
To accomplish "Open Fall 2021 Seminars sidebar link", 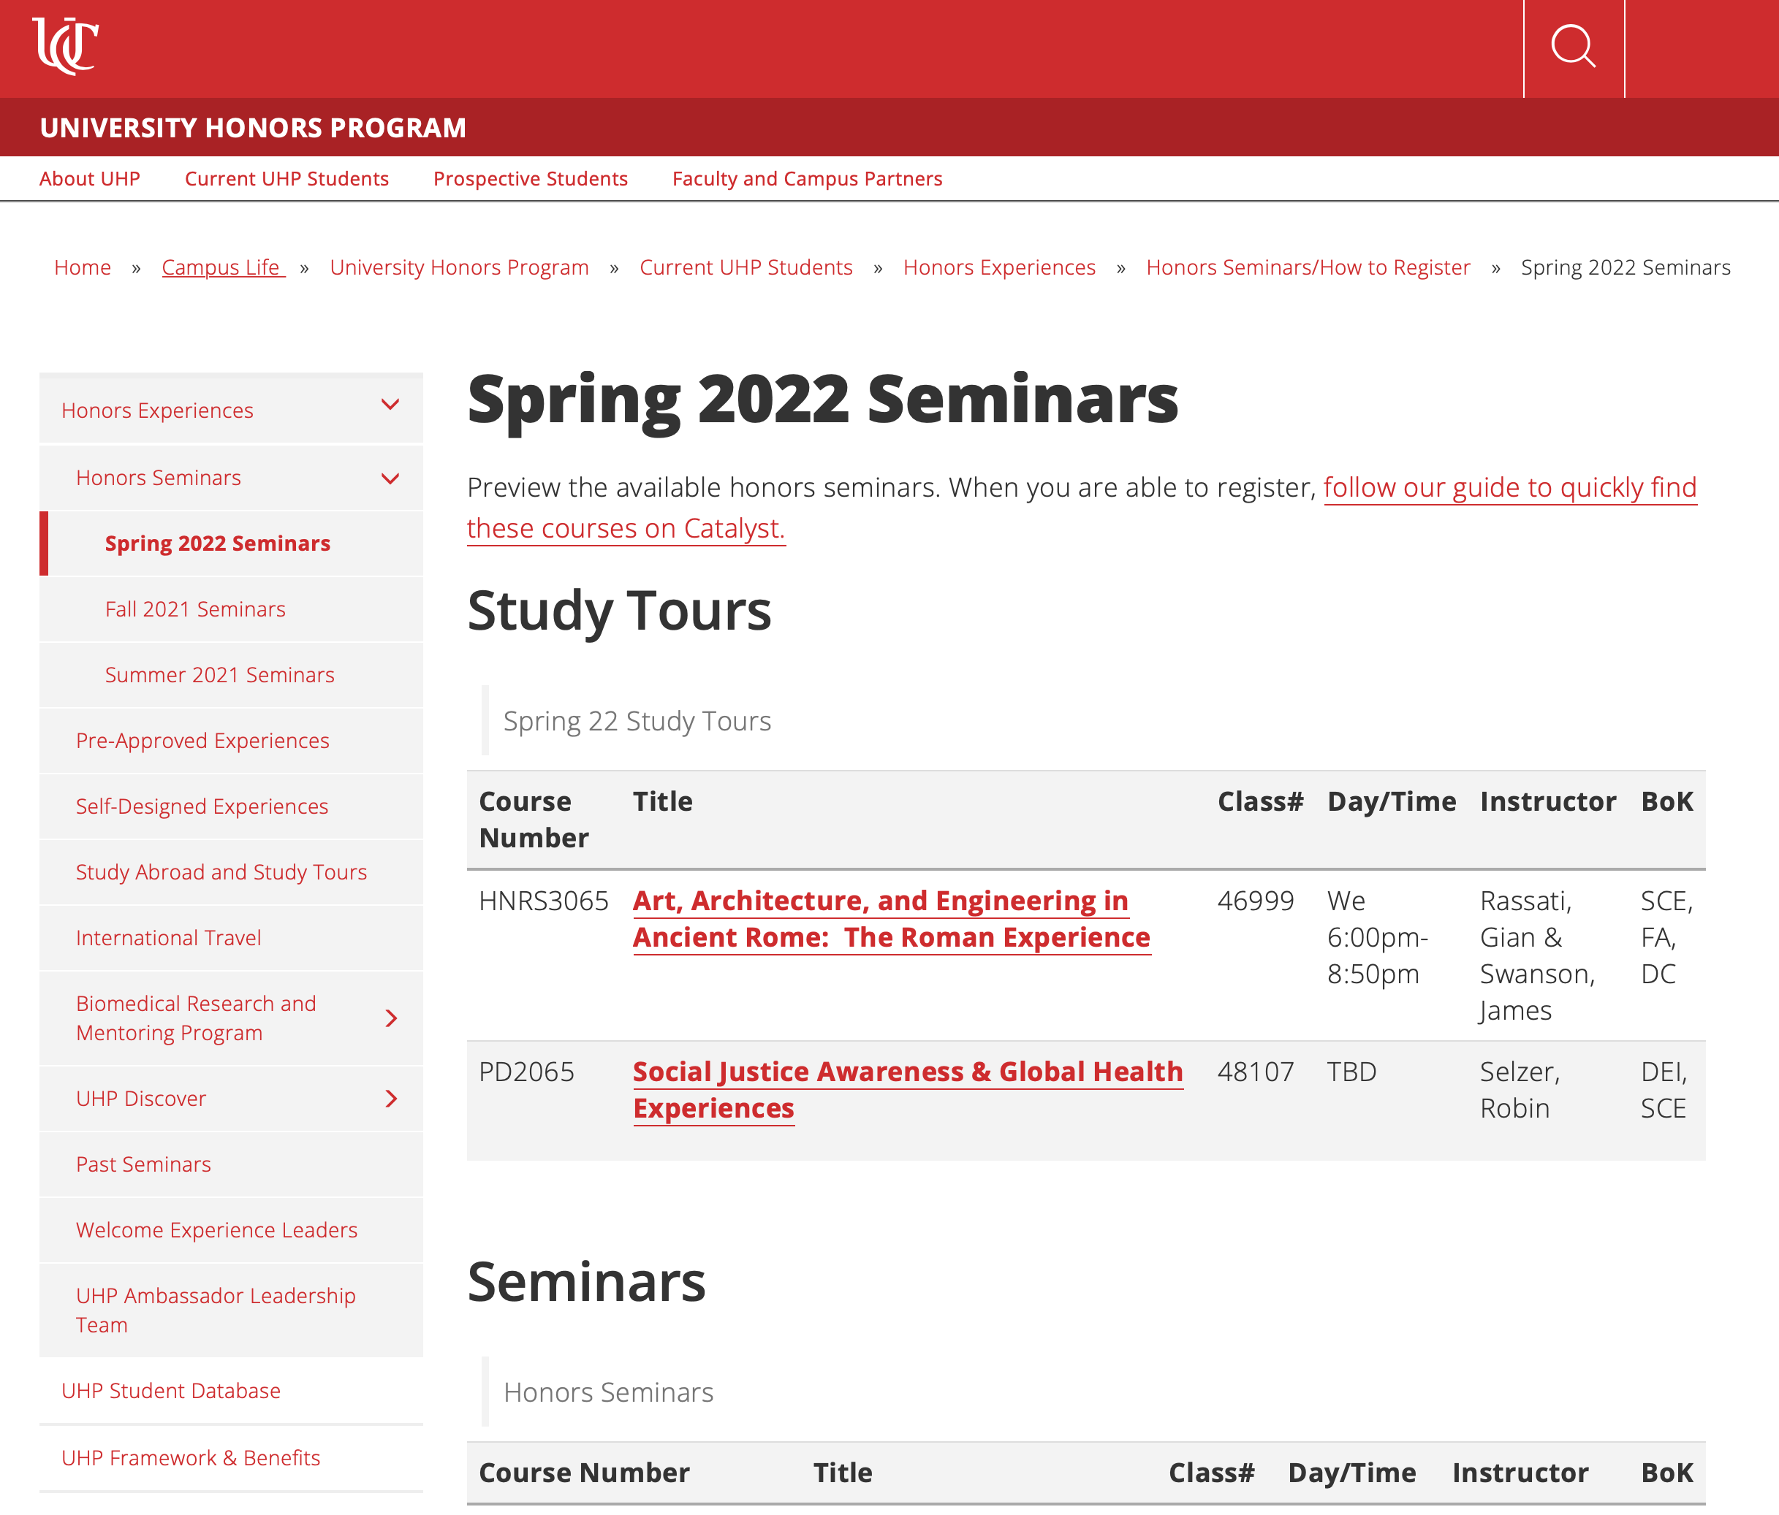I will click(195, 609).
